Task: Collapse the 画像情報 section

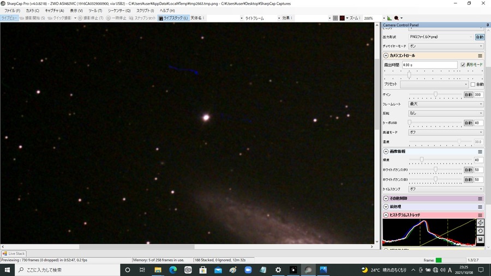Action: click(386, 152)
